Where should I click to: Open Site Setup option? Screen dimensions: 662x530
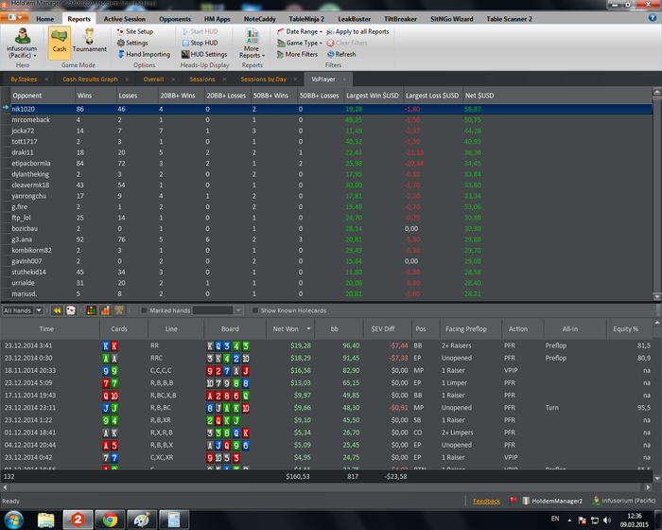point(135,31)
